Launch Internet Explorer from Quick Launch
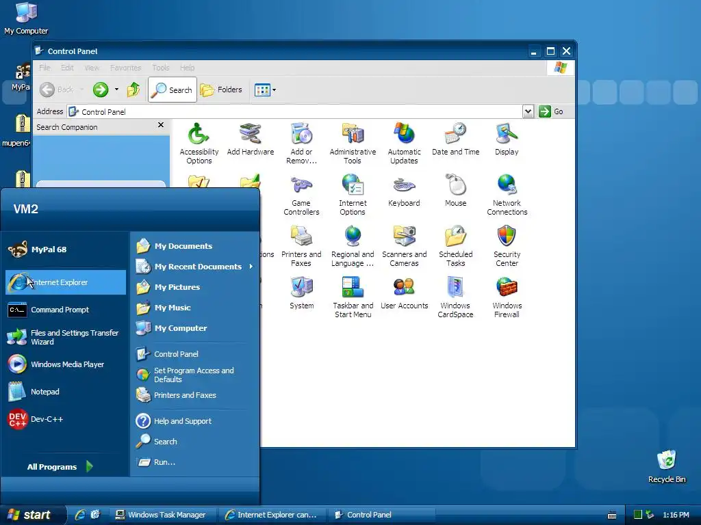 [x=80, y=515]
